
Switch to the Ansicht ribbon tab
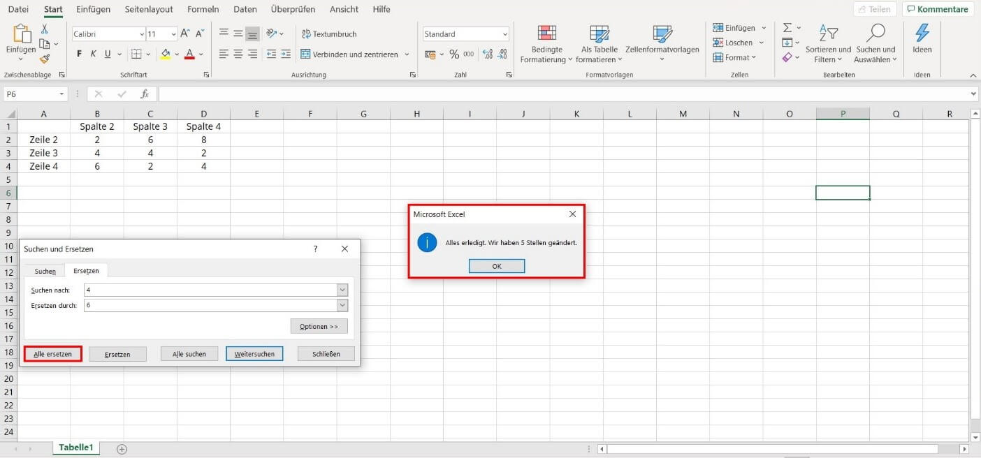[x=344, y=9]
